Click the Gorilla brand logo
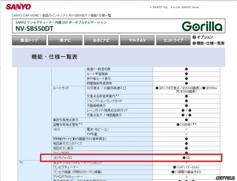237x181 pixels. click(x=202, y=26)
